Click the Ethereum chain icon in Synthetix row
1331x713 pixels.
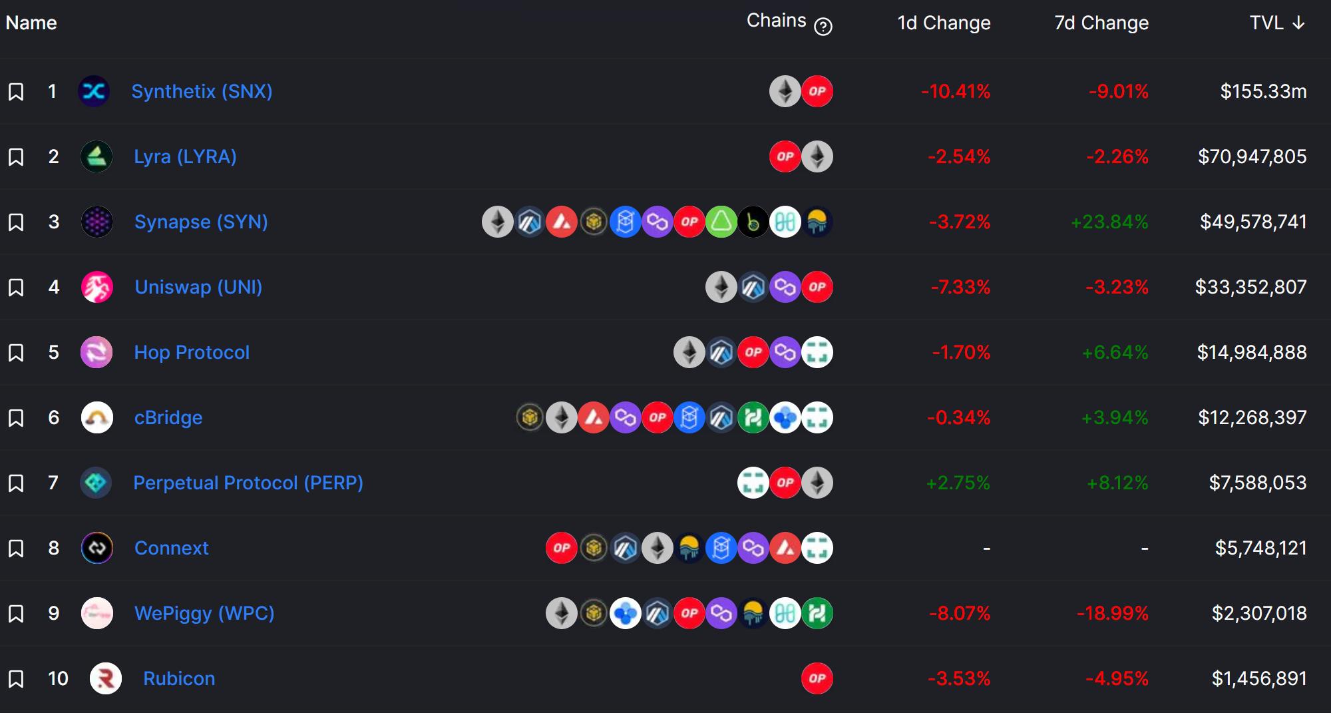click(785, 91)
